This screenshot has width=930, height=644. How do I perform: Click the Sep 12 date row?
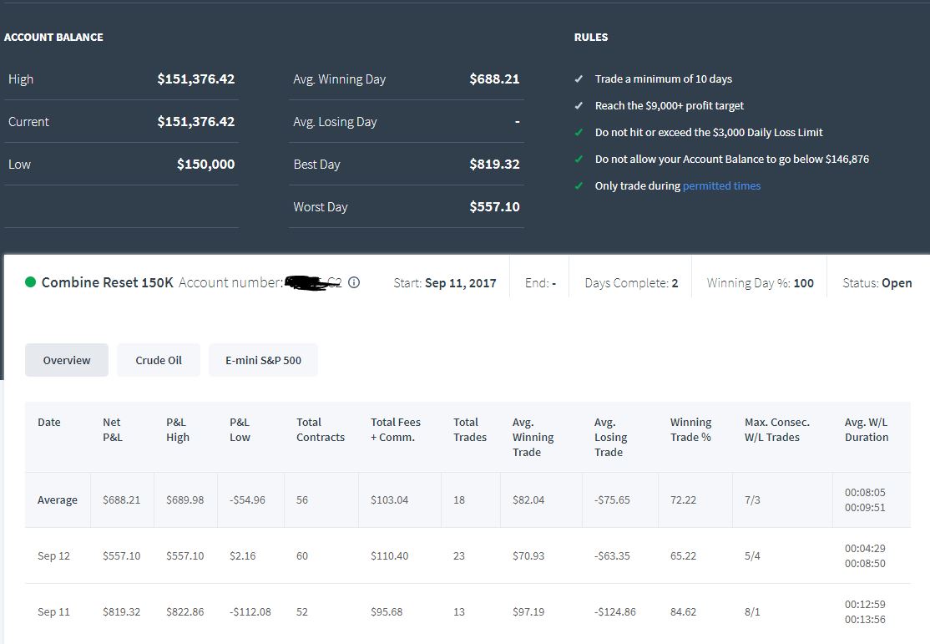468,555
